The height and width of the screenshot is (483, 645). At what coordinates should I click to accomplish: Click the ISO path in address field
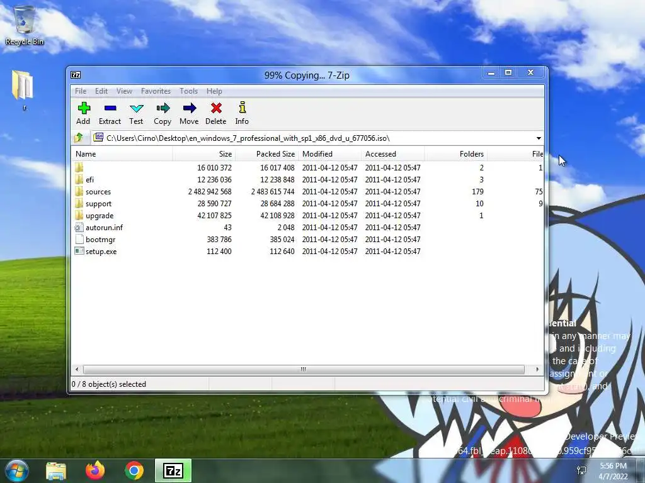coord(248,138)
